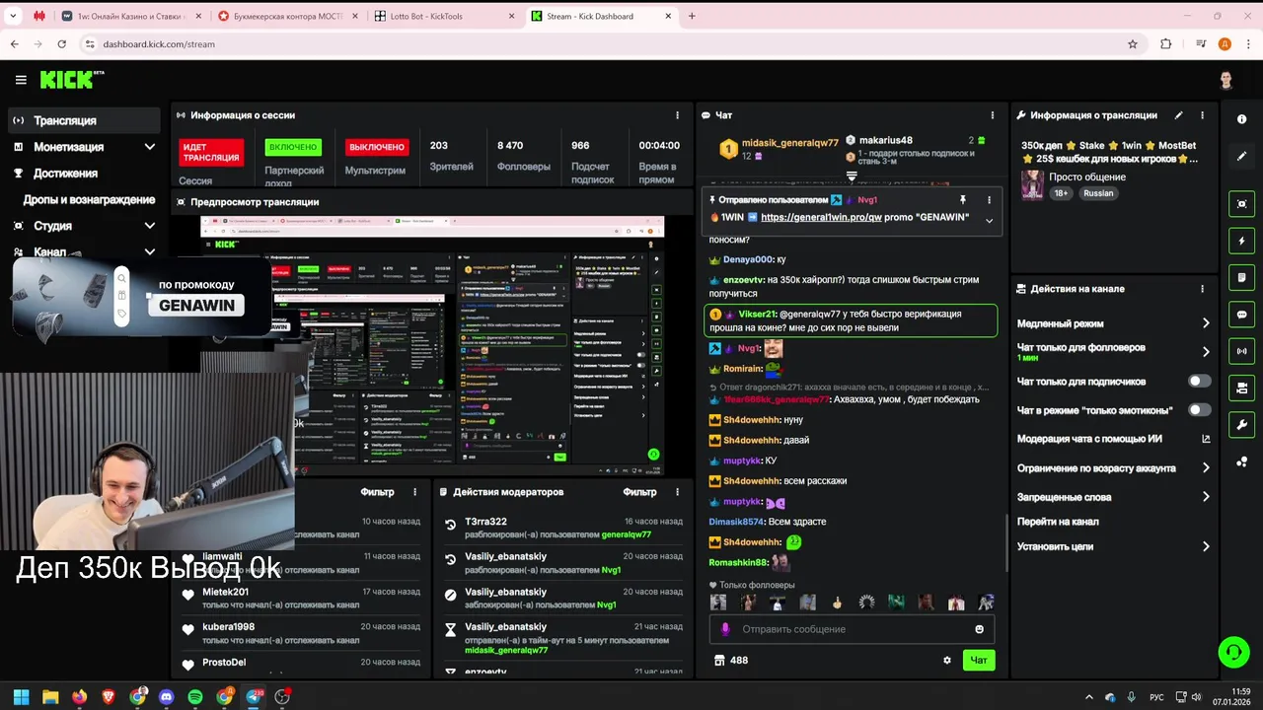
Task: Open Windows Start menu
Action: [21, 697]
